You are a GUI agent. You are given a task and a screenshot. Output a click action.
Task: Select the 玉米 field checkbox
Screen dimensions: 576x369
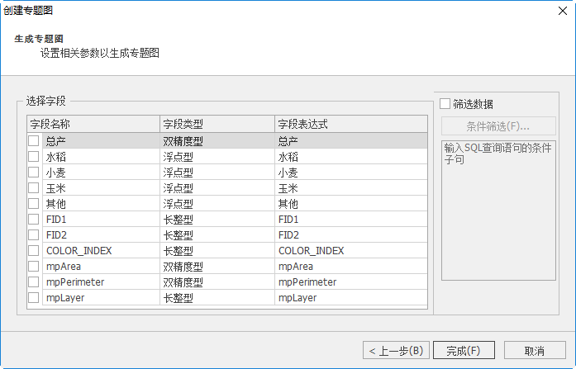(34, 188)
